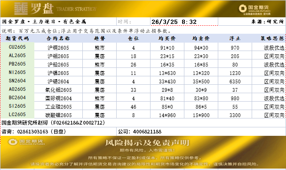286x170 pixels.
Task: Select the time cell 26/3/25 8:32
Action: pos(184,22)
